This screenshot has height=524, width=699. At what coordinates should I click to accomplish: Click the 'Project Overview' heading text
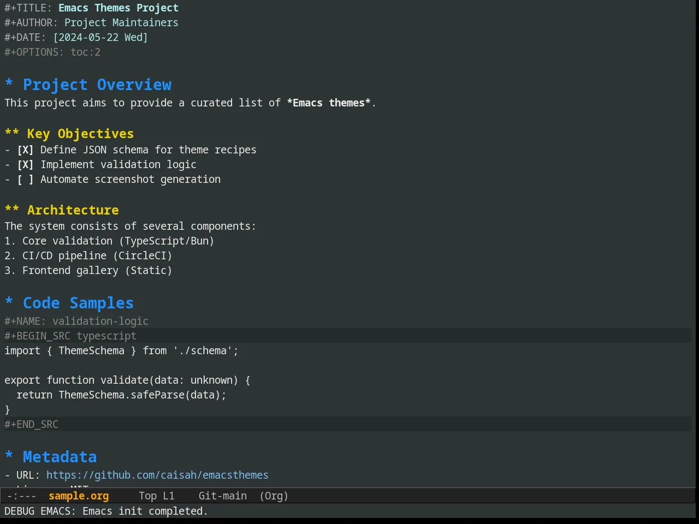point(97,85)
